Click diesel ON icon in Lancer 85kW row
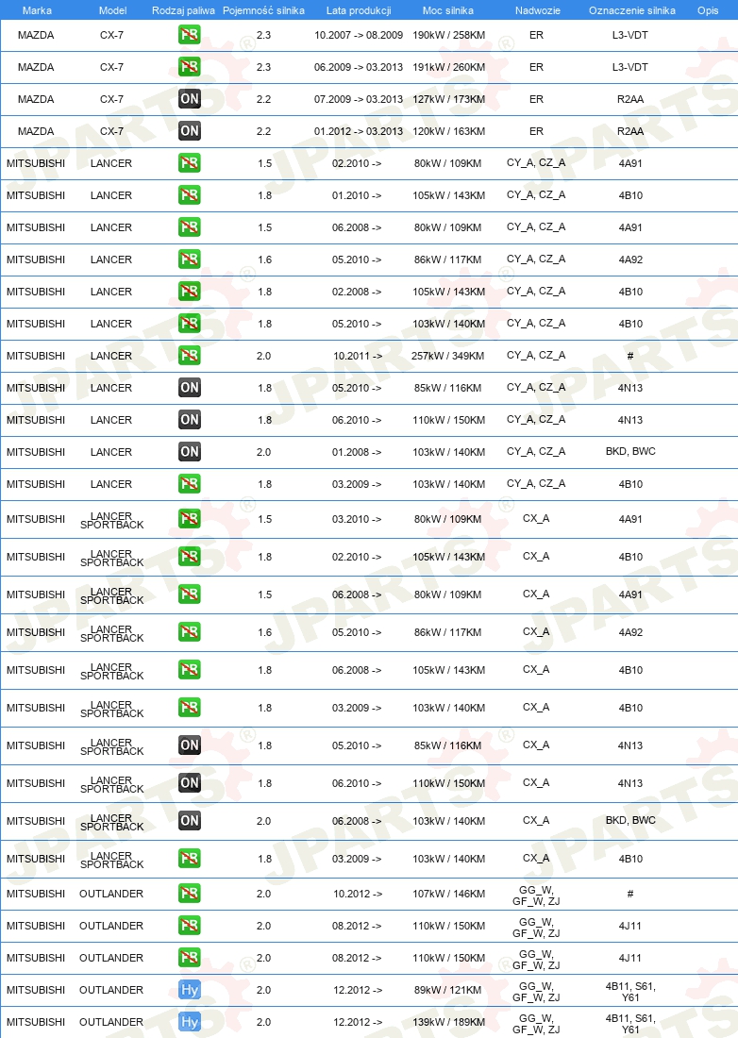The width and height of the screenshot is (738, 1038). click(190, 388)
